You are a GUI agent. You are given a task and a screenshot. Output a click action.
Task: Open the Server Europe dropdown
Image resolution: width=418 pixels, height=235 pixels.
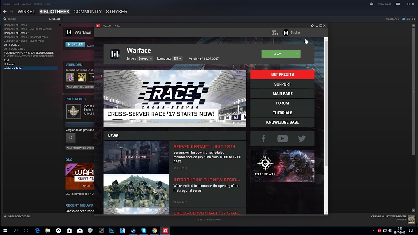[145, 59]
